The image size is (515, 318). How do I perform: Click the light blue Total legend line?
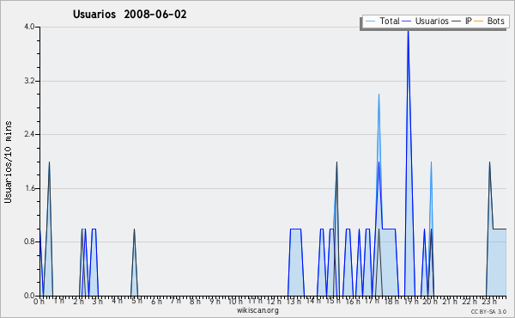pyautogui.click(x=370, y=21)
